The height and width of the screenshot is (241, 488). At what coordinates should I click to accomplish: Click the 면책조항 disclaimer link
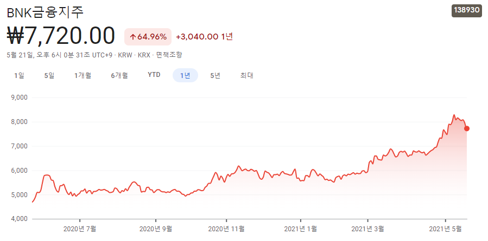(169, 55)
